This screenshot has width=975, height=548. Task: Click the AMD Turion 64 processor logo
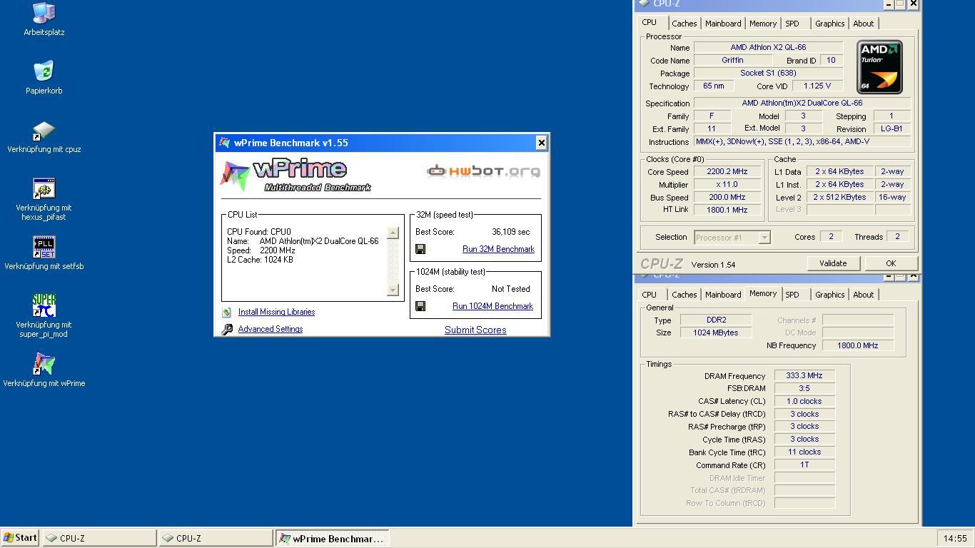879,67
